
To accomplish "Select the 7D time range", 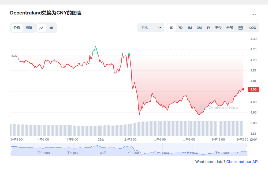I will pos(180,28).
